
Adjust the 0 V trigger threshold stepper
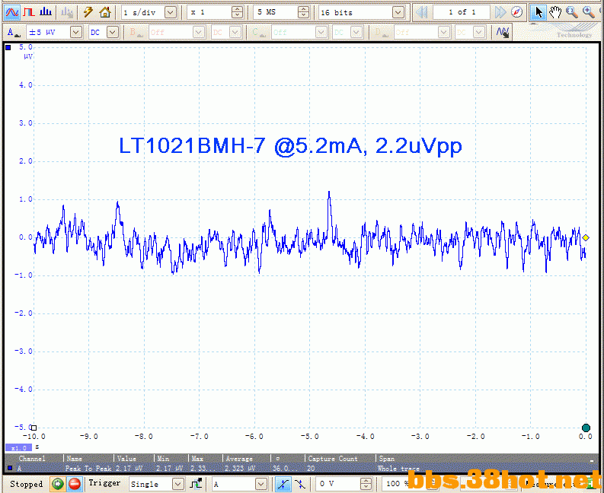tap(366, 484)
